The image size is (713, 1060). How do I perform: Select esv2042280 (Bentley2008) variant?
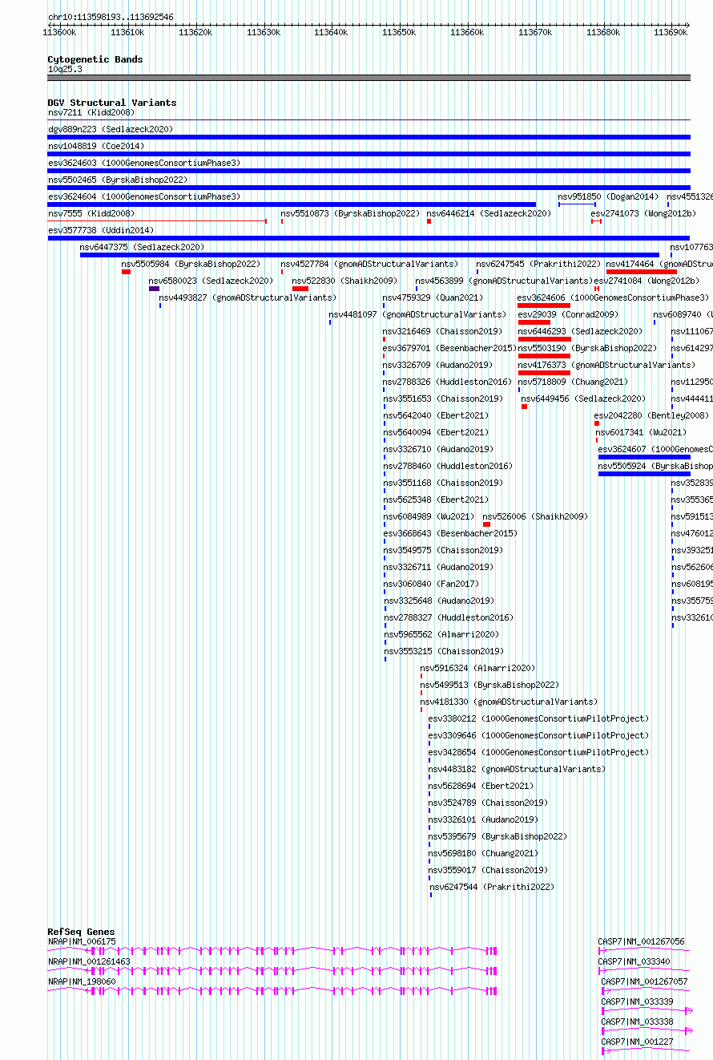tap(651, 415)
